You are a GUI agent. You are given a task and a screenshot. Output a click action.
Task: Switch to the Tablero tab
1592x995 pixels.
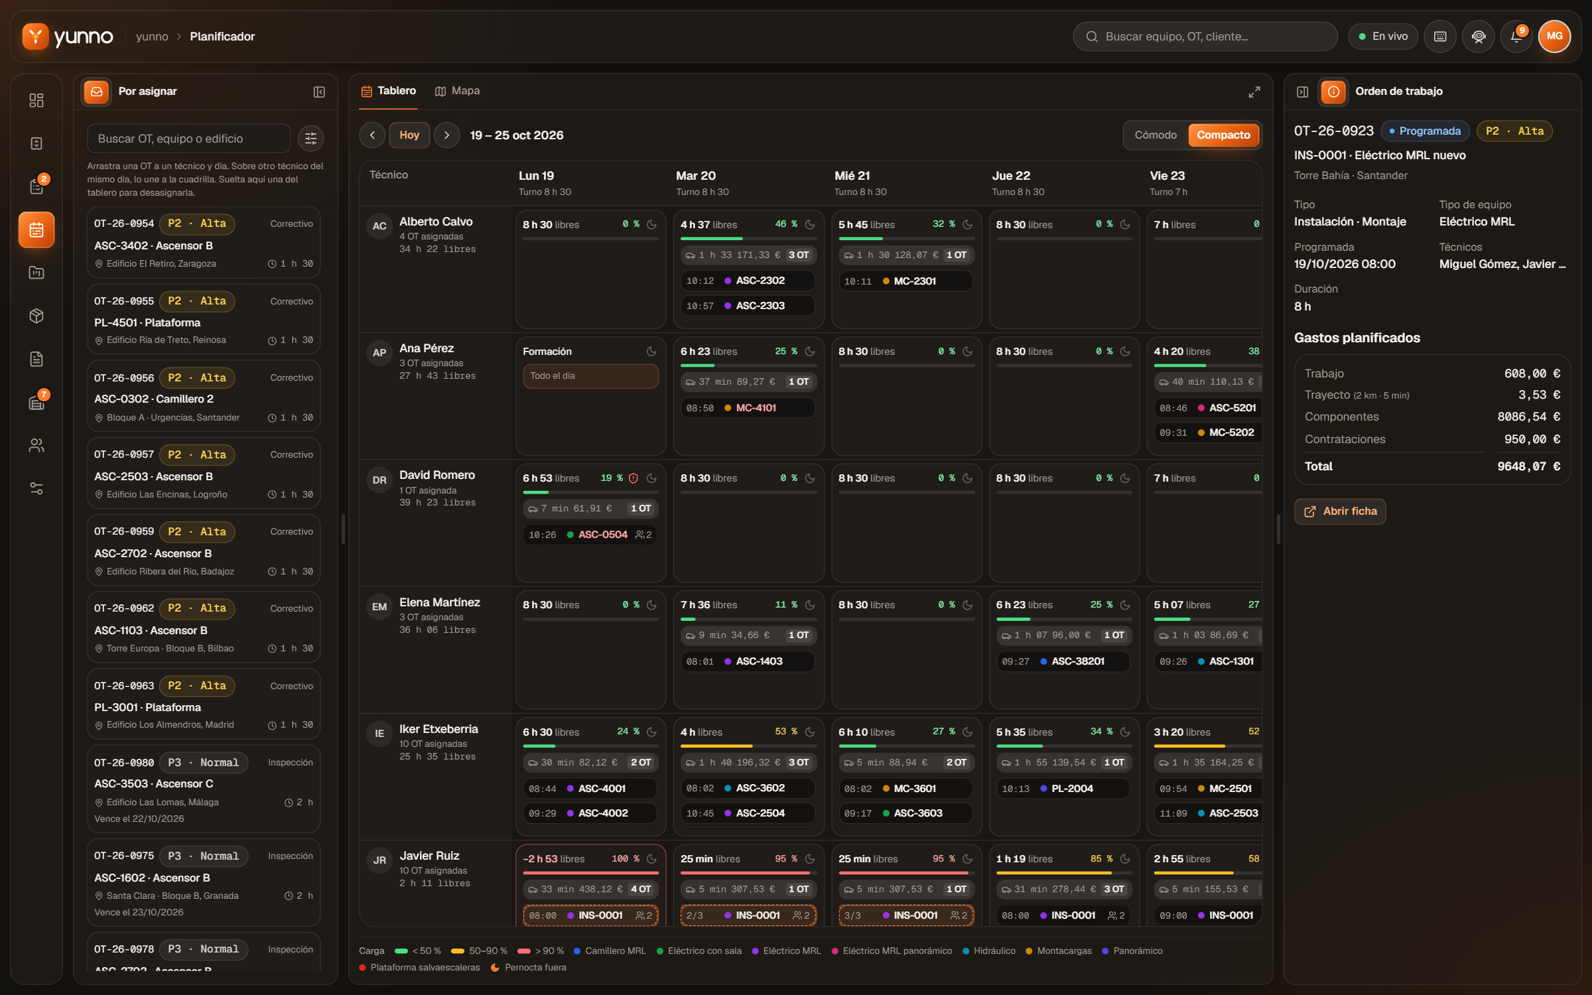(x=389, y=91)
